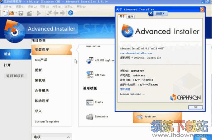Open the 文件 menu

(x=8, y=6)
